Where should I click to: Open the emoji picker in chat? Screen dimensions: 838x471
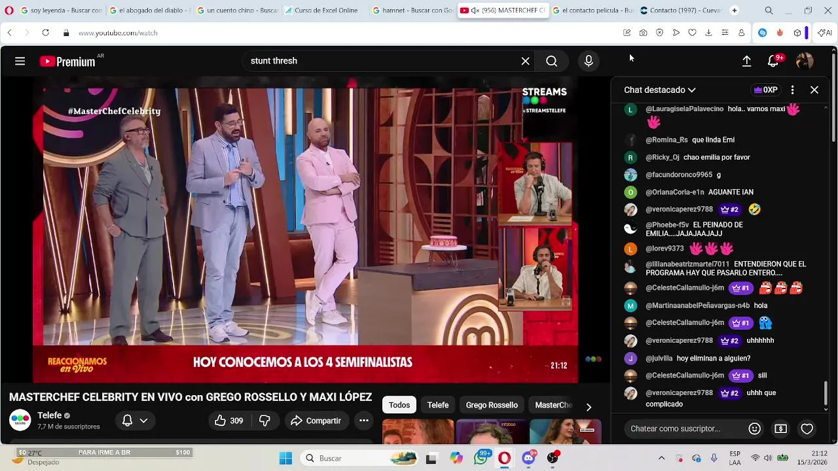pos(754,428)
